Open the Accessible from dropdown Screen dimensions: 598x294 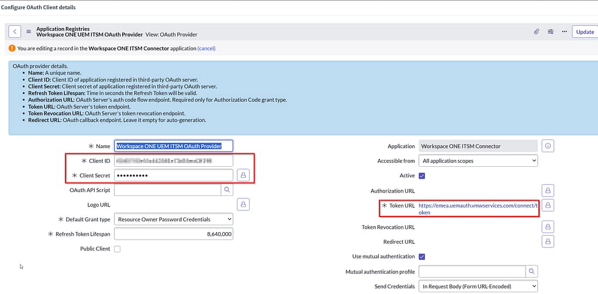[478, 161]
